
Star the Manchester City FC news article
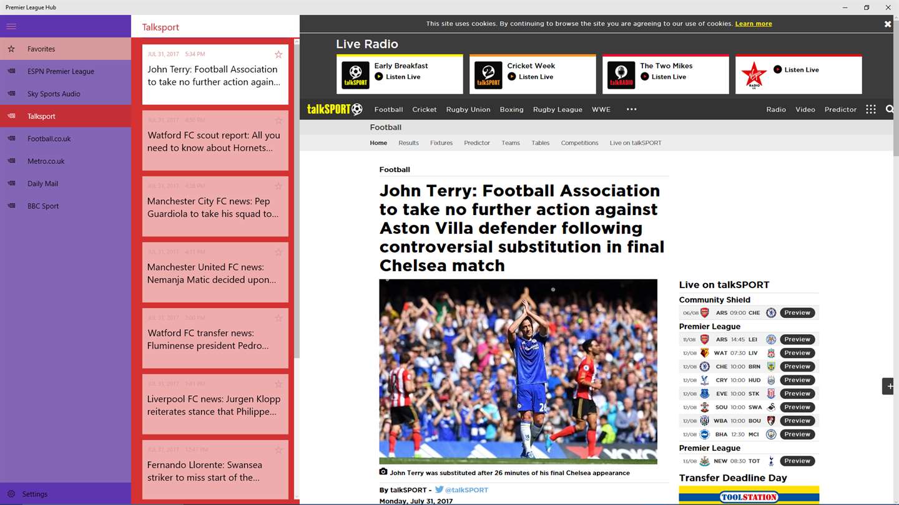tap(278, 186)
